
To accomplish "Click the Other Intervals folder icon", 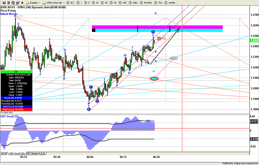I will tap(44, 2).
